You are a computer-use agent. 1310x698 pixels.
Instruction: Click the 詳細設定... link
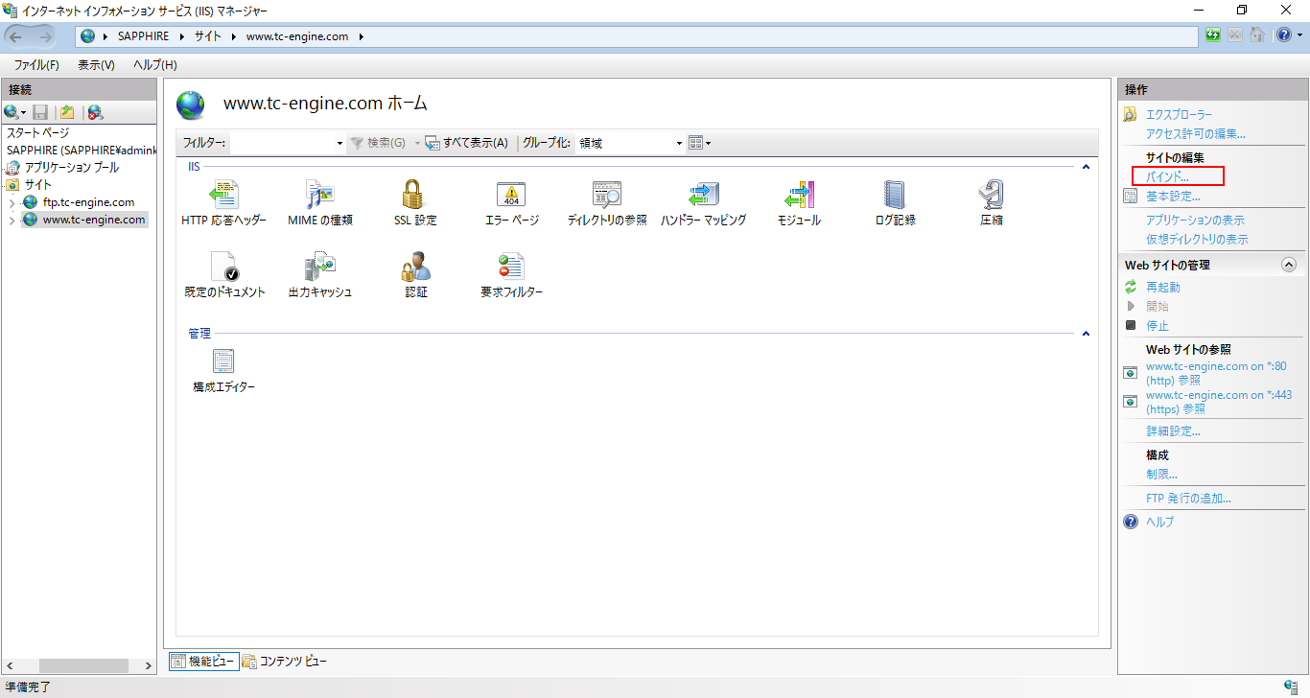tap(1173, 430)
